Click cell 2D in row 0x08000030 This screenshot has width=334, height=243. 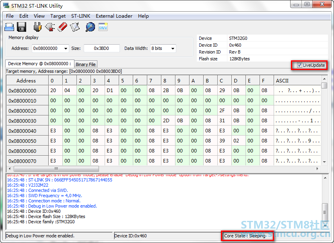click(168, 121)
